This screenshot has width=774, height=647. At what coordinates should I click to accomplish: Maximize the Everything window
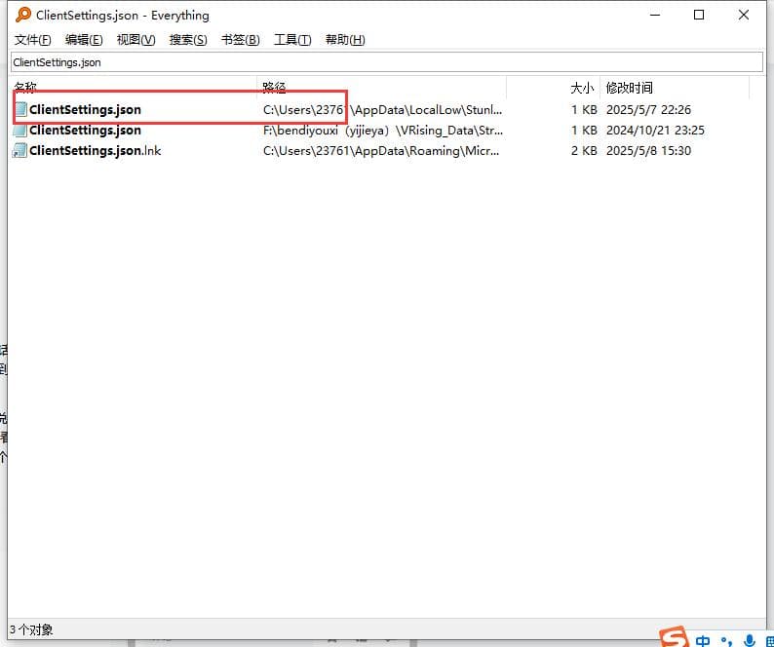coord(699,16)
